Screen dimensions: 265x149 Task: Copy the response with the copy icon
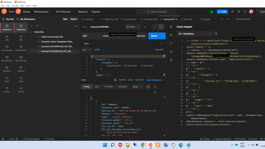[155, 87]
